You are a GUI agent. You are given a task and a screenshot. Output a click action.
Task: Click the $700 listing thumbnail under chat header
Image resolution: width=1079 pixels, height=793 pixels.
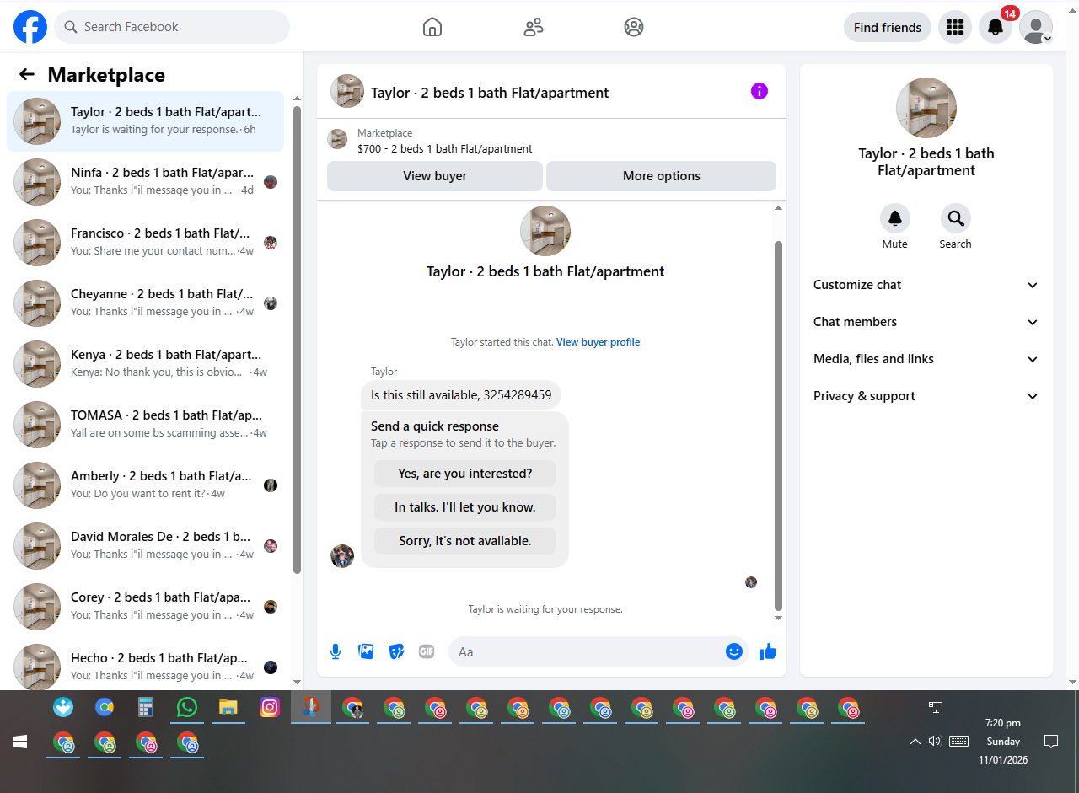tap(337, 140)
